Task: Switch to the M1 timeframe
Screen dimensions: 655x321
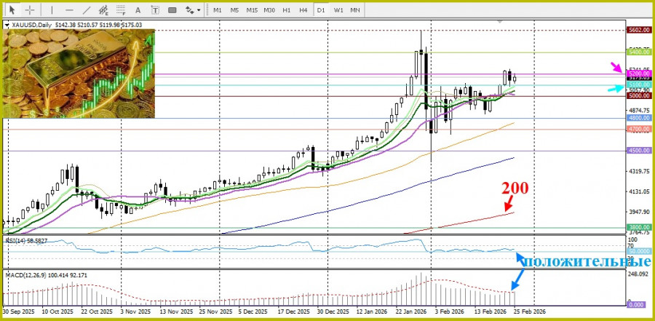Action: tap(217, 10)
